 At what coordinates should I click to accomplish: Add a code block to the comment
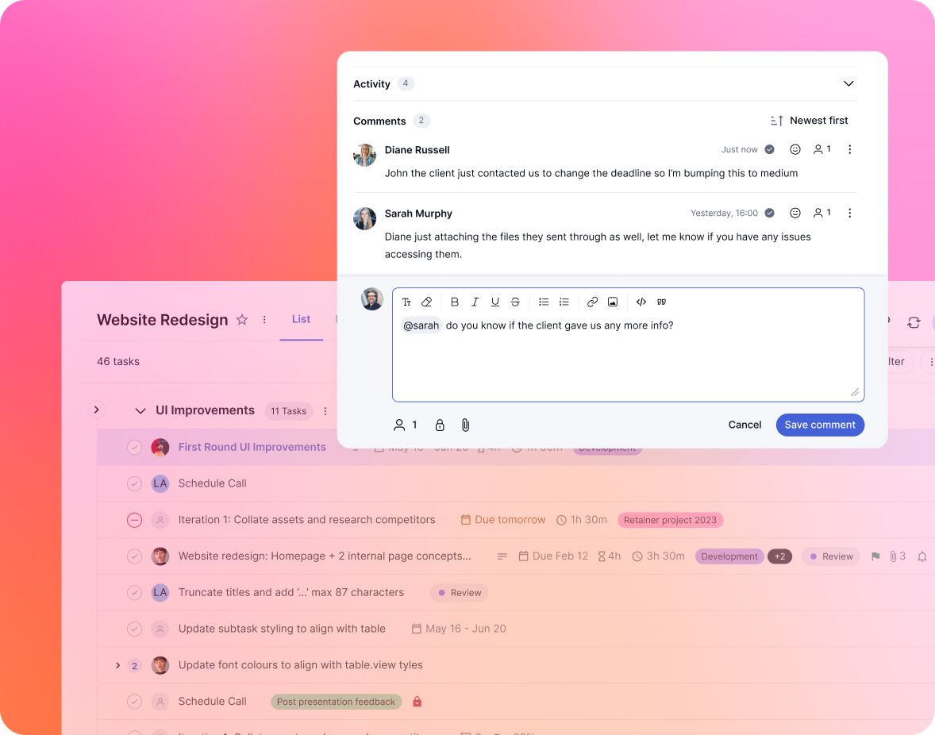[641, 302]
